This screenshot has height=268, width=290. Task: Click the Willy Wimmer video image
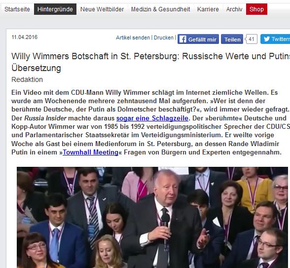coord(152,217)
